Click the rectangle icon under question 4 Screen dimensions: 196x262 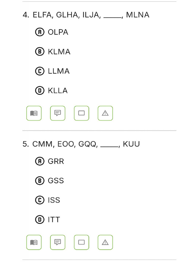click(81, 113)
